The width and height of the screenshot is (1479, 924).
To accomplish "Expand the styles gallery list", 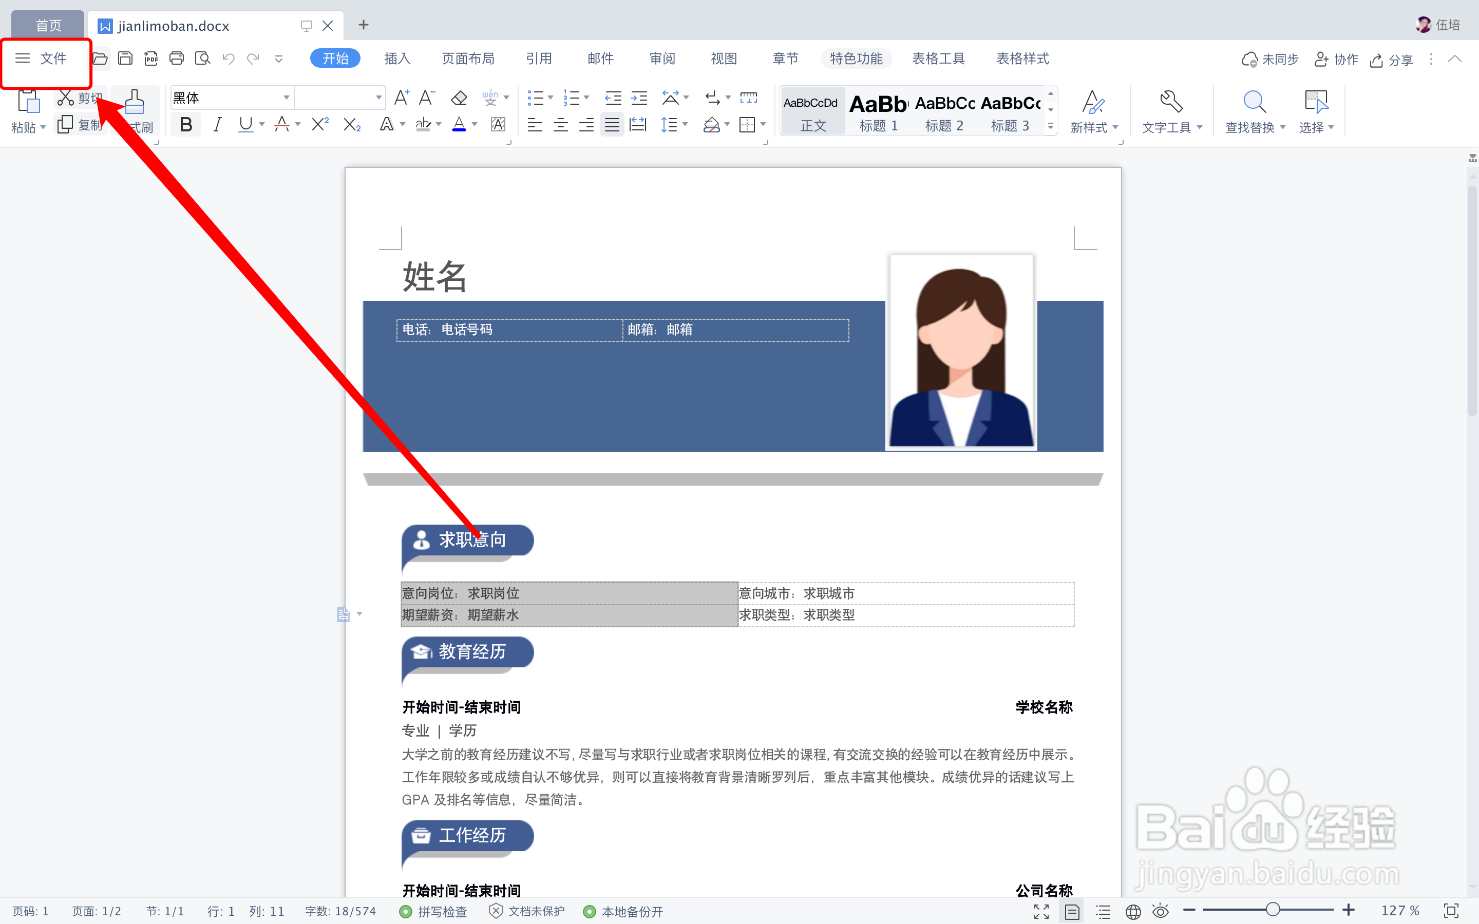I will [x=1051, y=126].
